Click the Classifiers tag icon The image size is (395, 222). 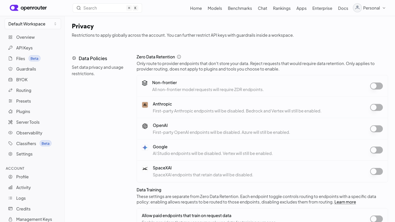tap(10, 143)
